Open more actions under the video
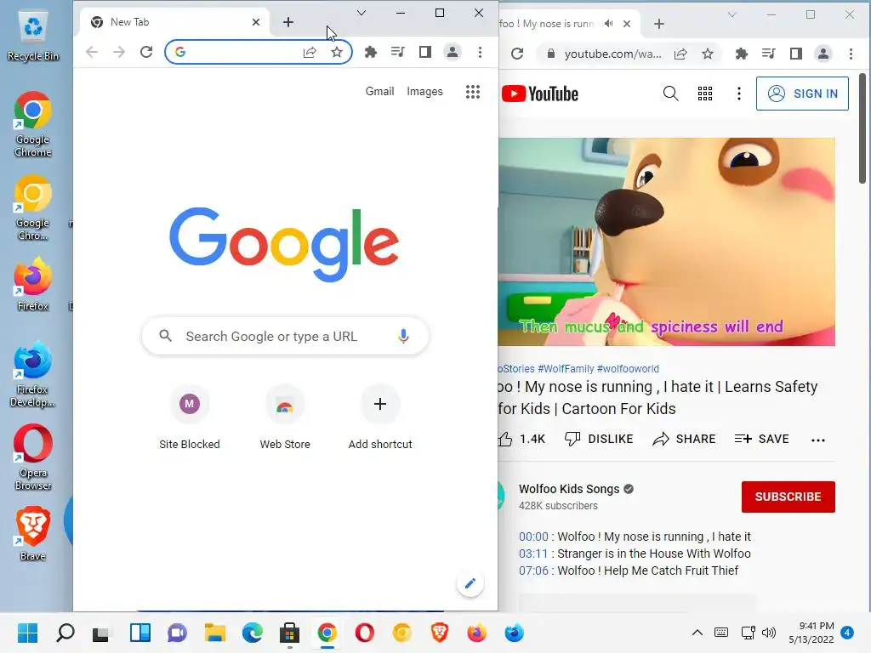The height and width of the screenshot is (653, 871). pyautogui.click(x=817, y=440)
